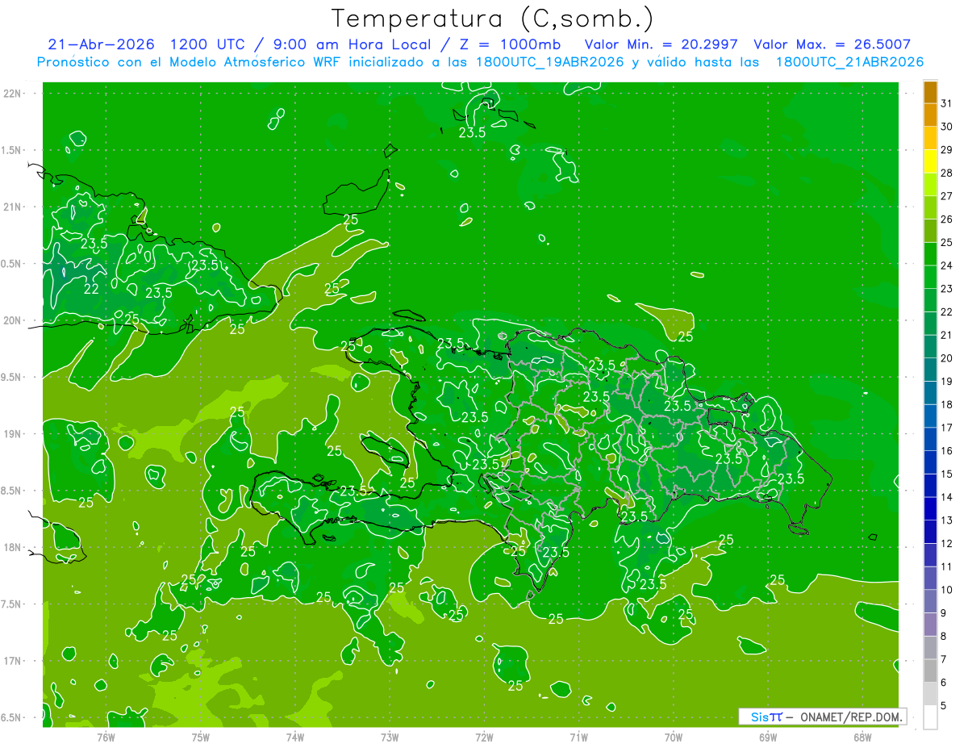Click the 22 contour label over Cuba

click(x=92, y=288)
